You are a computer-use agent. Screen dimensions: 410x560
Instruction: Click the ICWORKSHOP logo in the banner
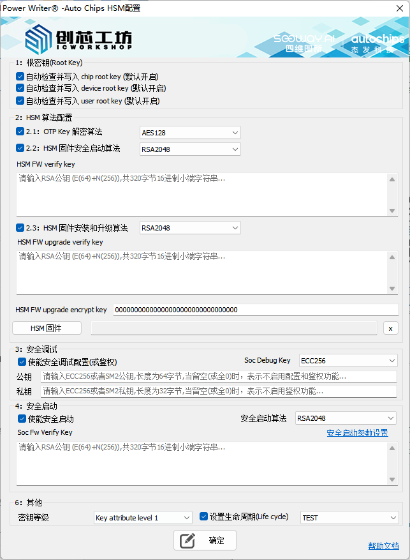click(x=78, y=38)
